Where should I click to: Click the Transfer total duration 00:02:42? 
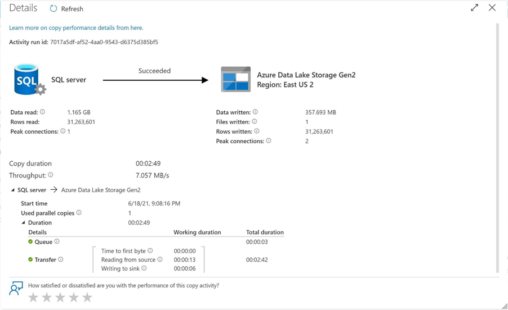tap(257, 259)
